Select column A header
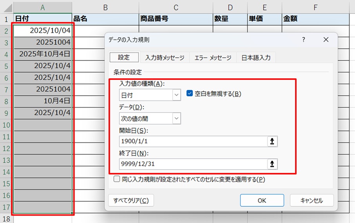 pos(42,7)
